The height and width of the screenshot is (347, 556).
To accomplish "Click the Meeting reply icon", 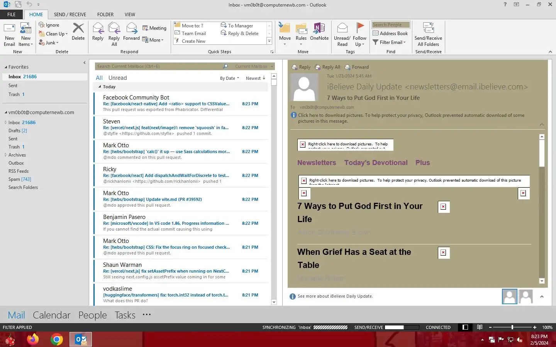I will click(145, 28).
